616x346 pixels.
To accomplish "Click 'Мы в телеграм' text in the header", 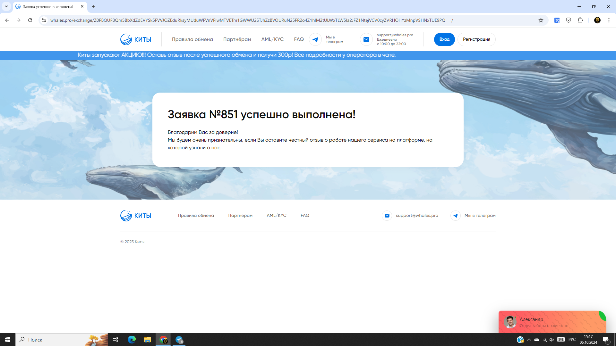I will [334, 39].
